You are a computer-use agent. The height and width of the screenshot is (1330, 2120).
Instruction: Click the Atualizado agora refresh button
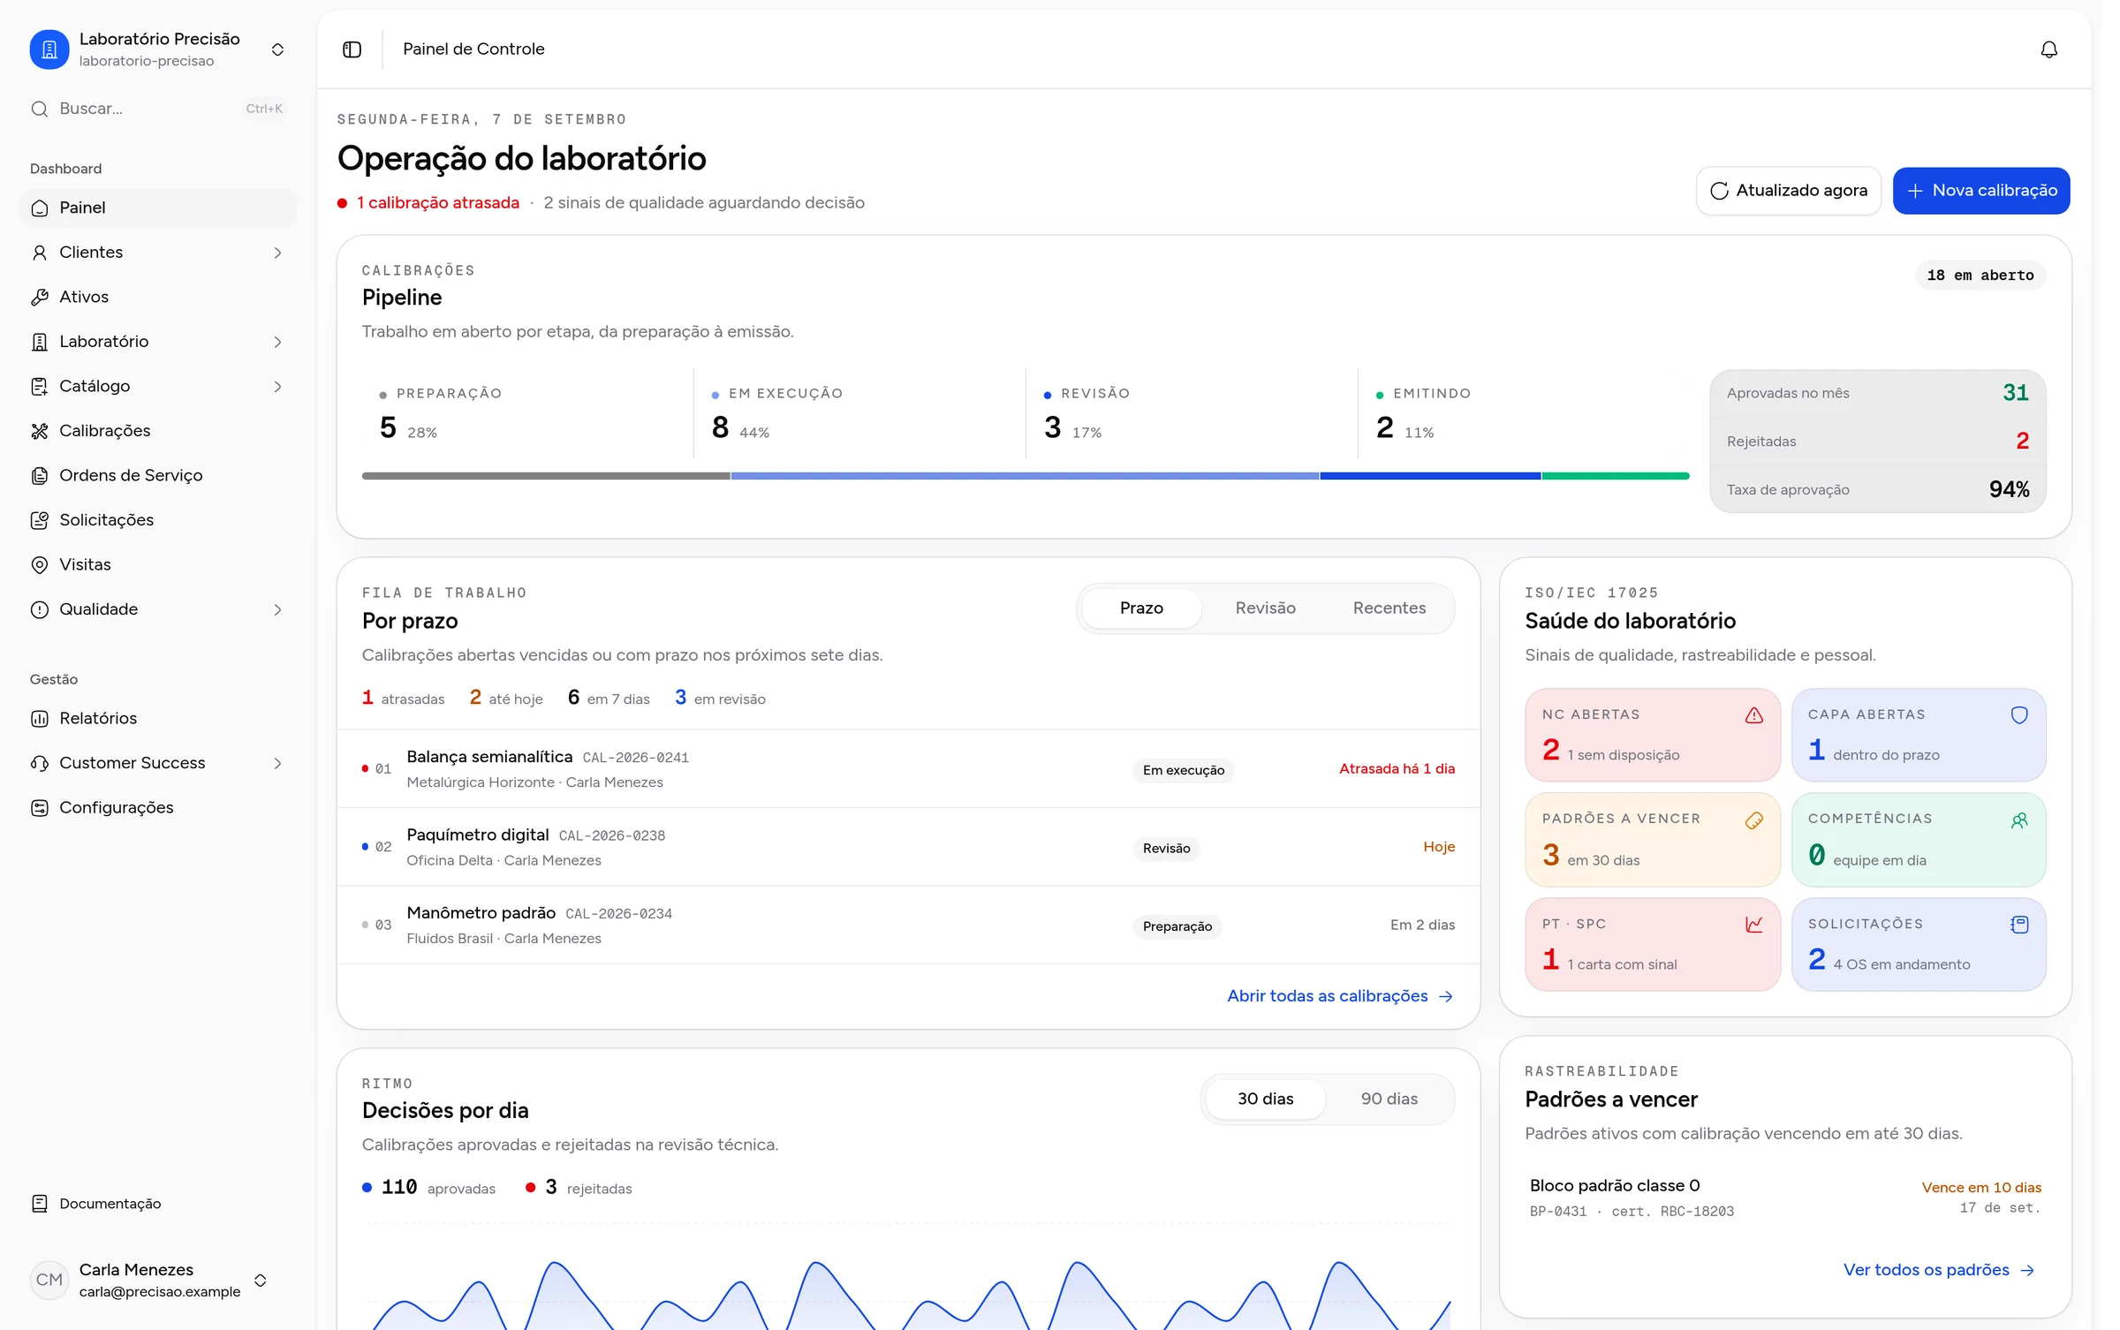1789,191
